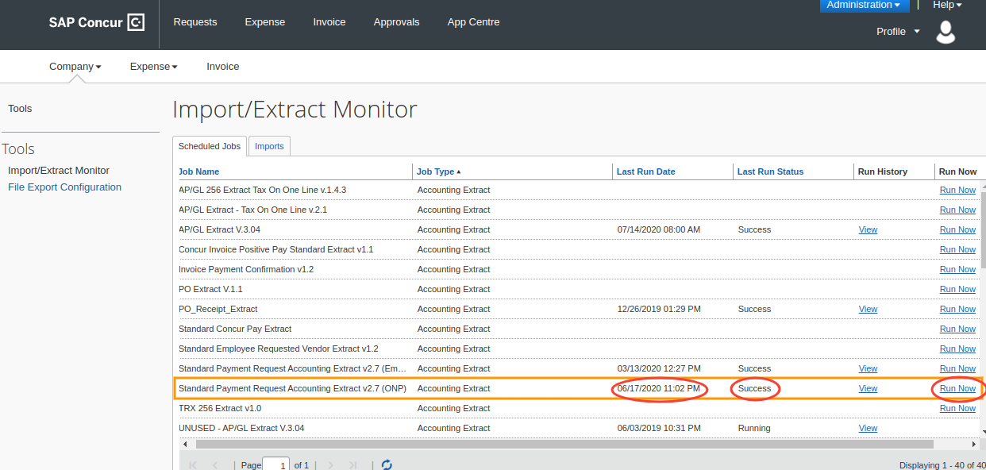This screenshot has height=470, width=986.
Task: Run Now for Invoice Payment Confirmation v1.2
Action: 957,269
